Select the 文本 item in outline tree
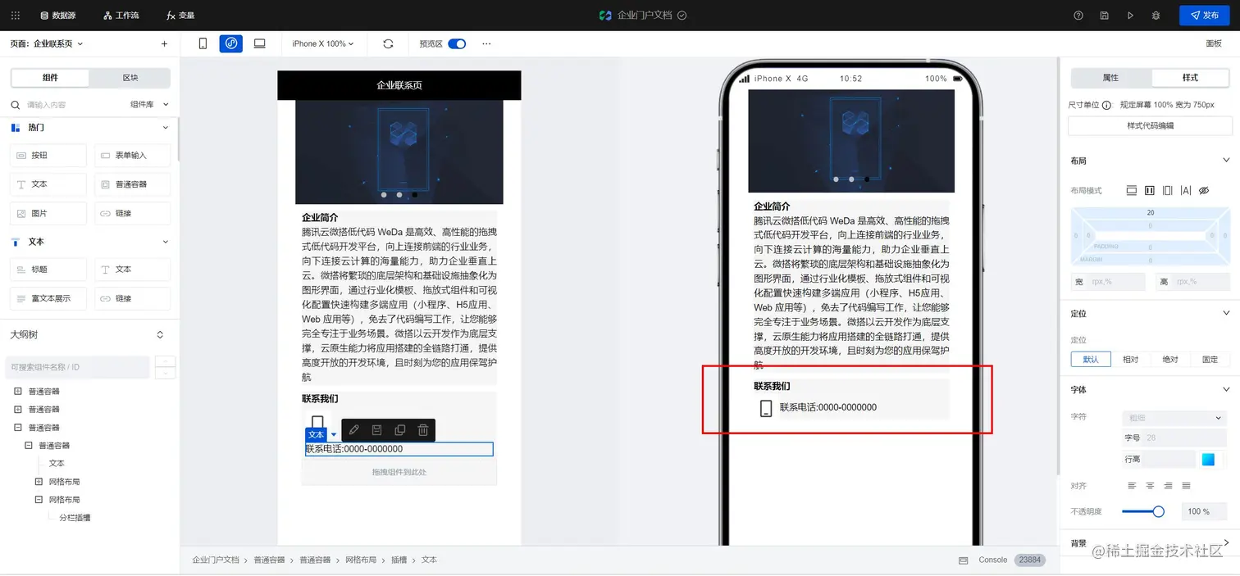 click(57, 464)
